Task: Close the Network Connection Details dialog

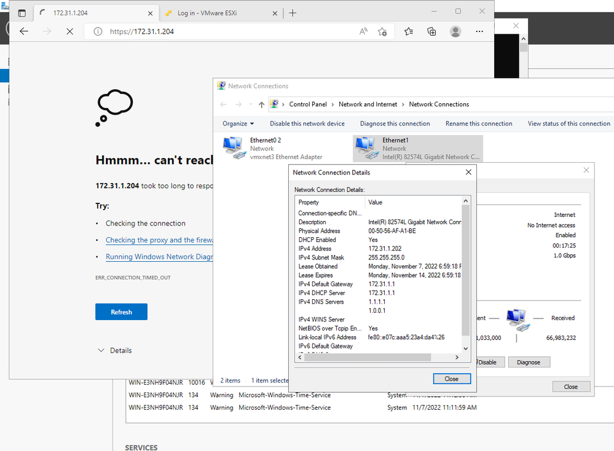Action: (451, 378)
